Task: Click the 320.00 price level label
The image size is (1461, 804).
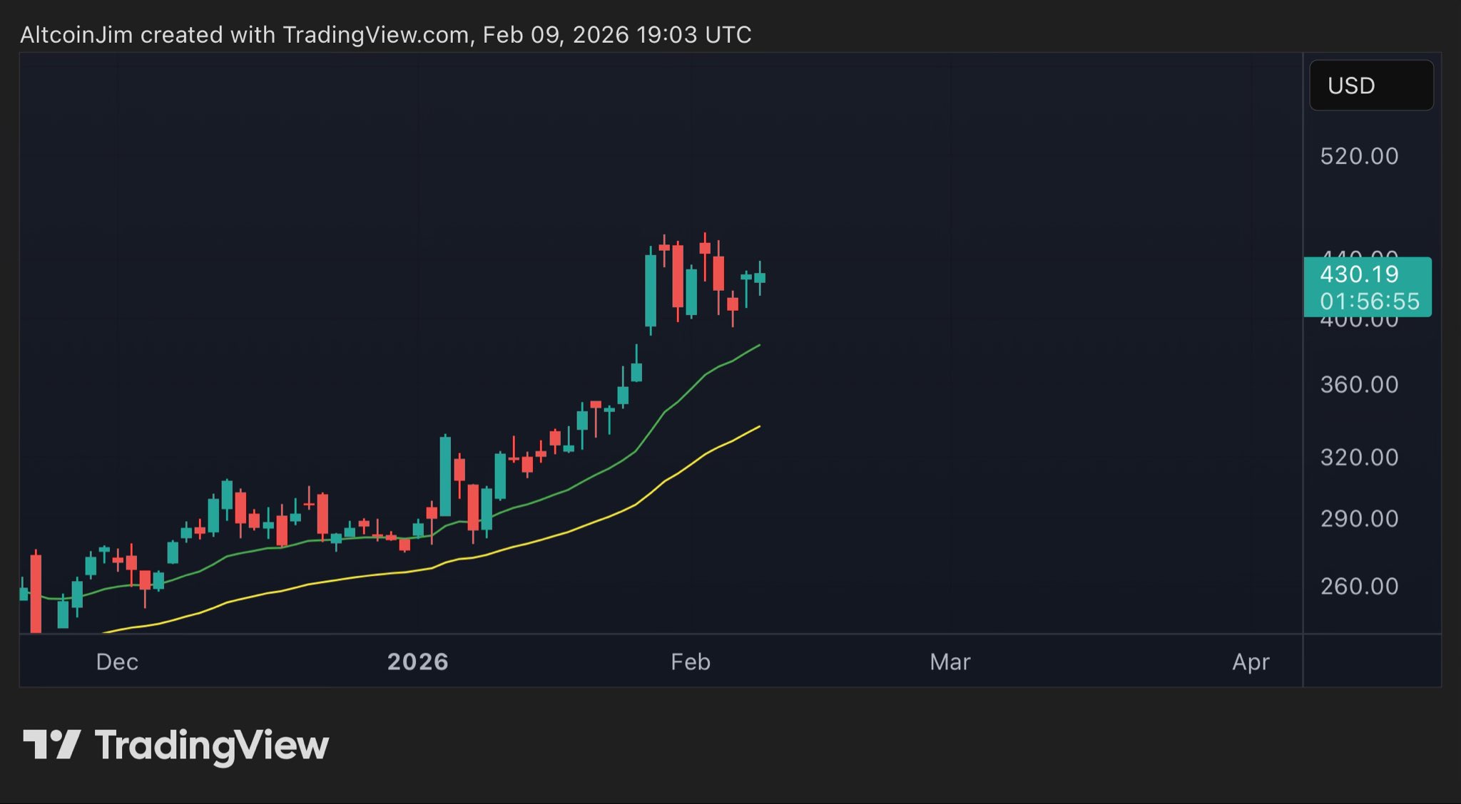Action: pos(1359,457)
